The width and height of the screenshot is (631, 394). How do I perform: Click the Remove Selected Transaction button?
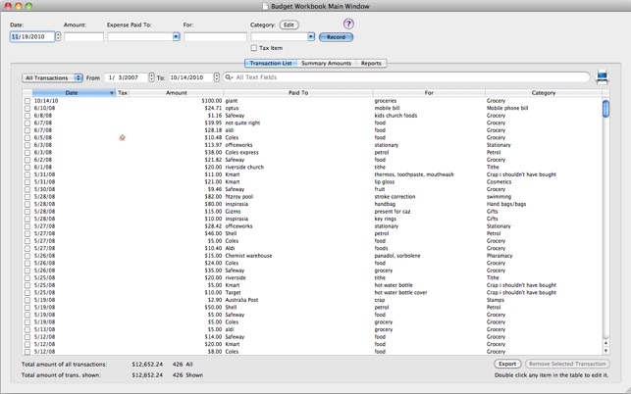567,364
